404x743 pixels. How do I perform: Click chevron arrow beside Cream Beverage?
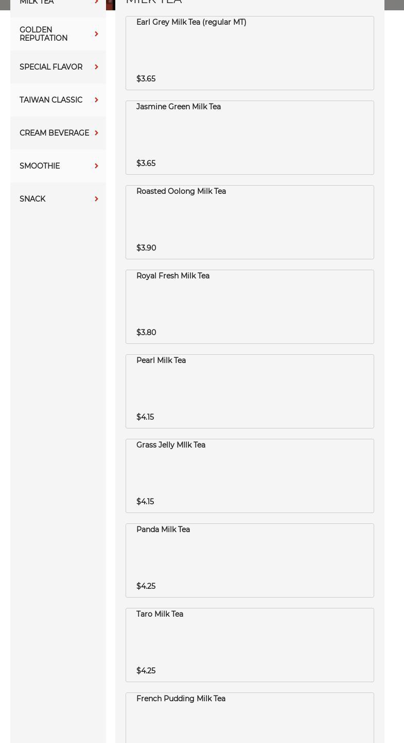click(x=96, y=133)
